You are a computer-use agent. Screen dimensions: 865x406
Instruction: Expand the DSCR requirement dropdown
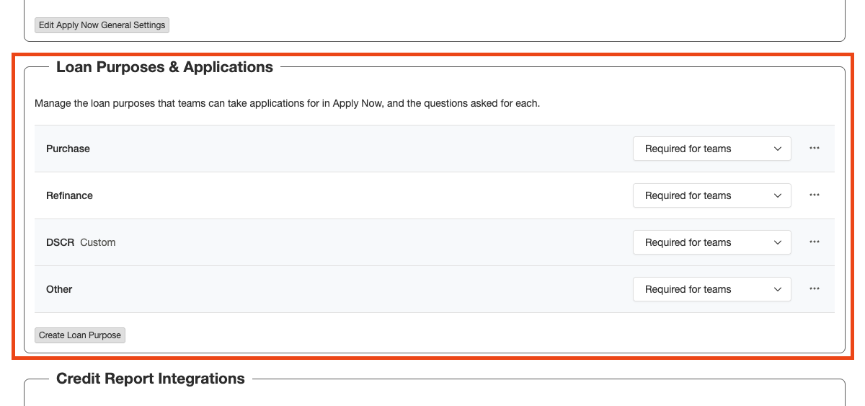tap(711, 242)
